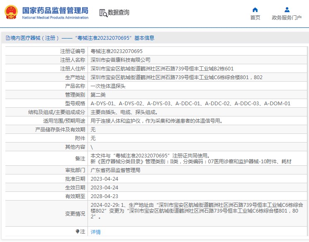
Task: Click 注册人名称 label
Action: tap(73, 60)
